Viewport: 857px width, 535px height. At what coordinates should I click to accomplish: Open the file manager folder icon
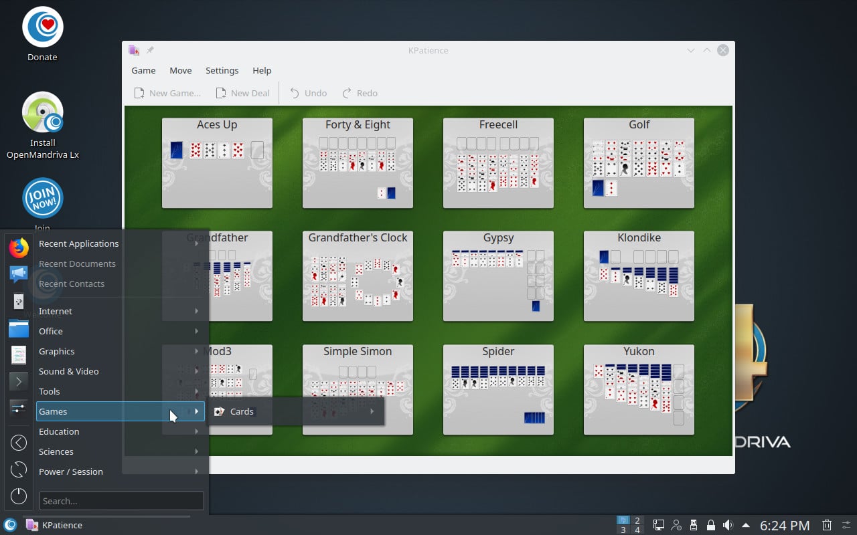click(19, 328)
